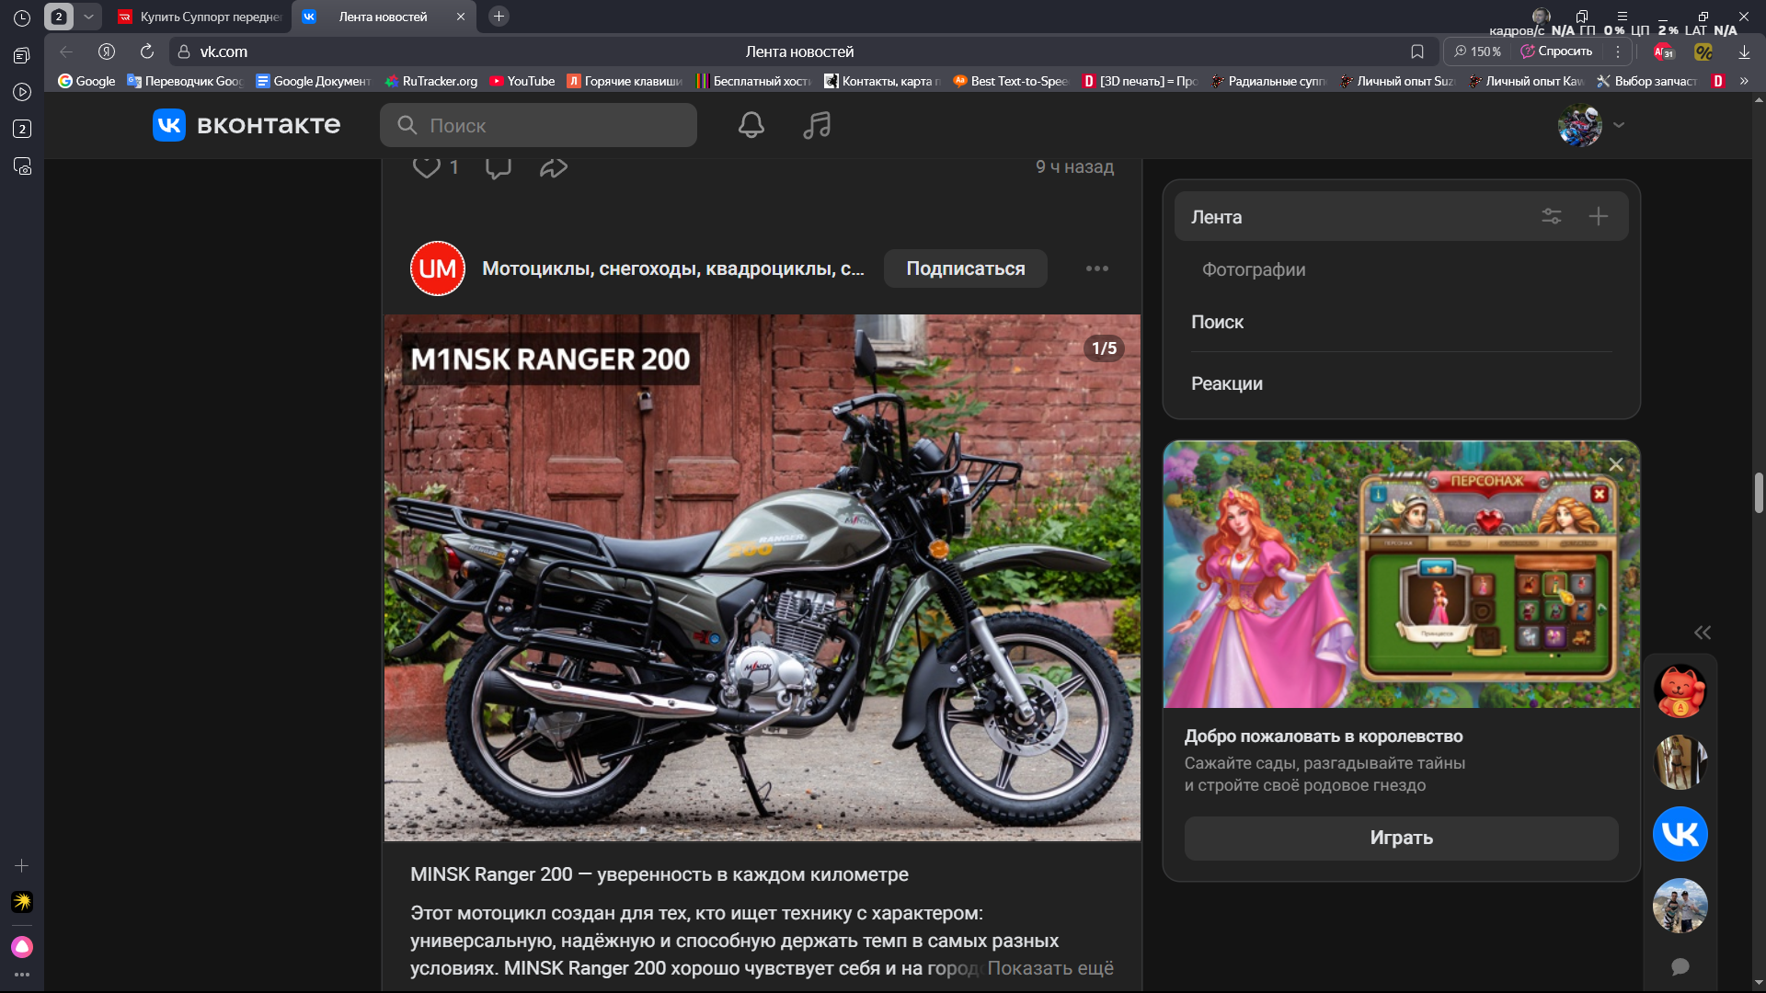Open the MINSK Ranger 200 photo
Screen dimensions: 1766x993
pyautogui.click(x=763, y=577)
